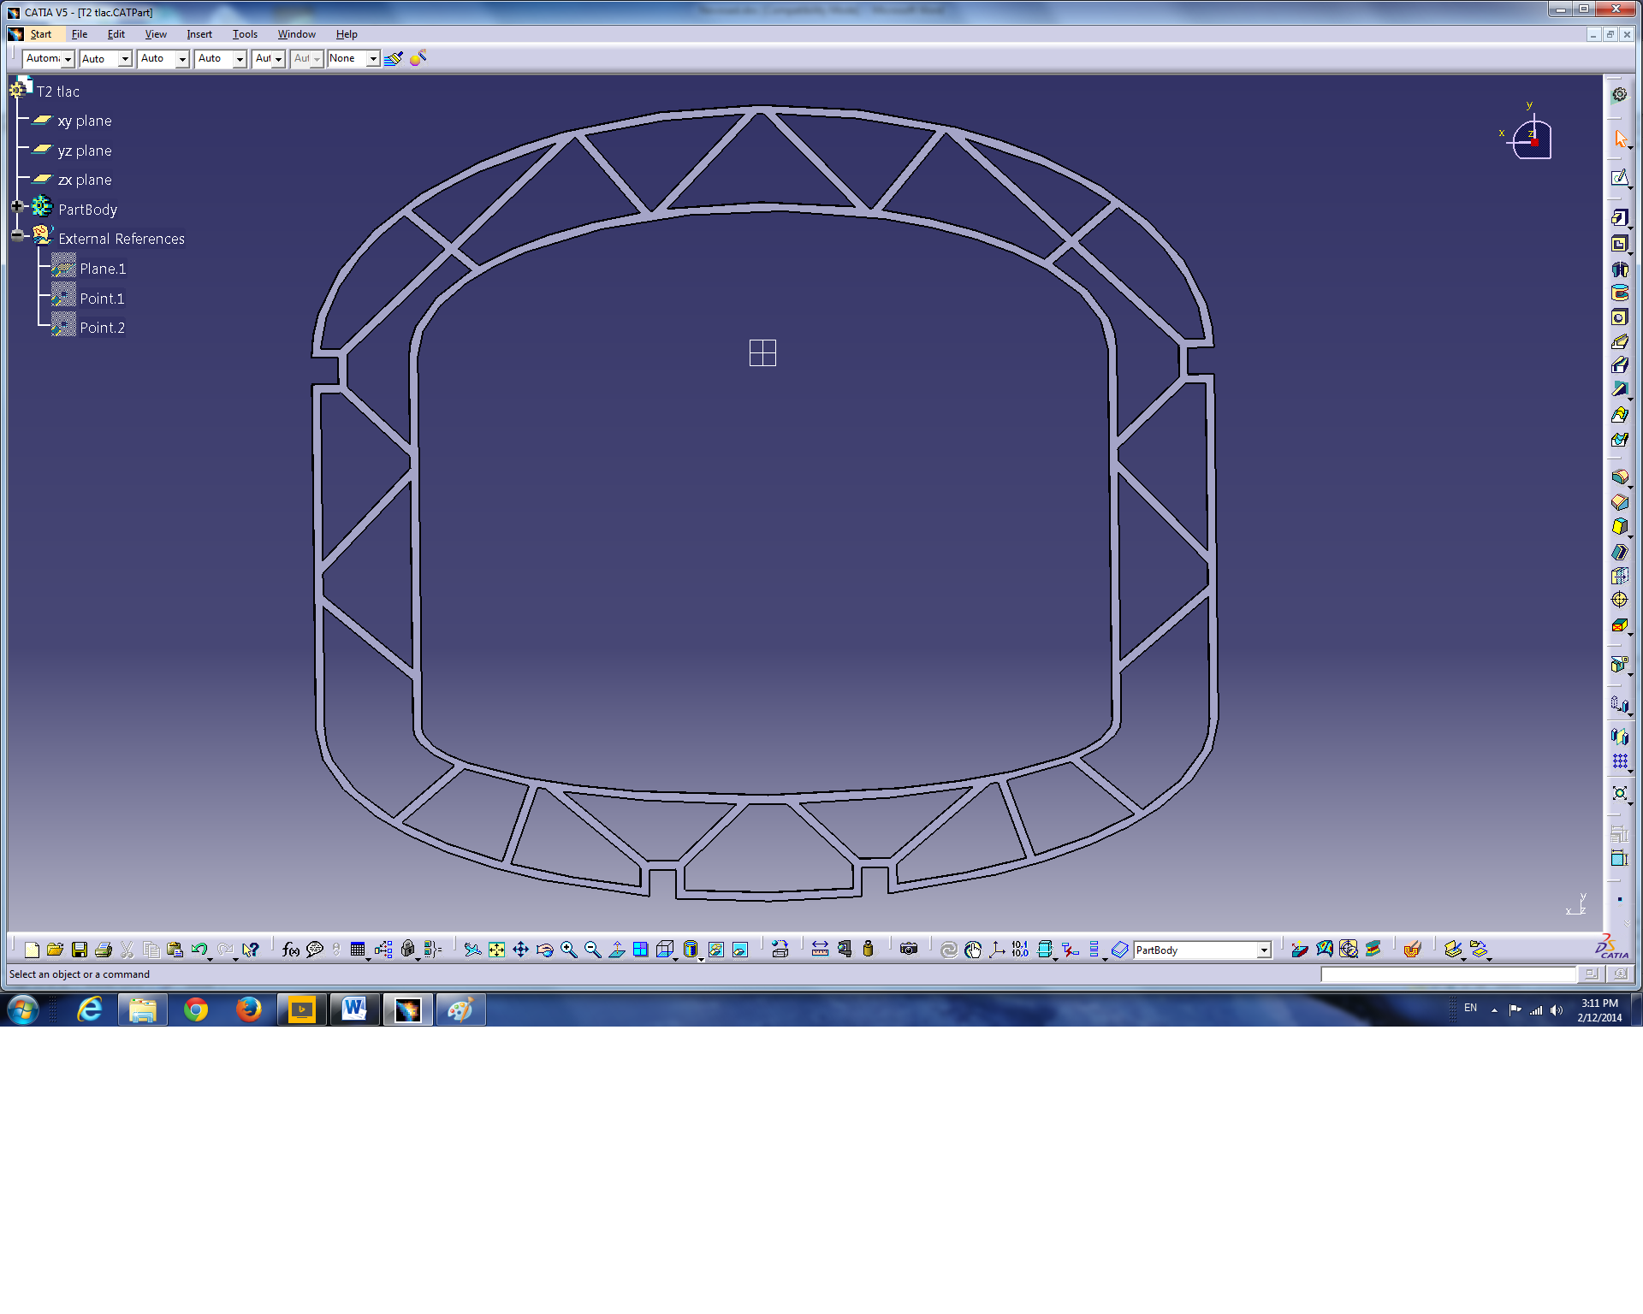Select the zx plane tree item
The image size is (1643, 1314).
(x=84, y=180)
